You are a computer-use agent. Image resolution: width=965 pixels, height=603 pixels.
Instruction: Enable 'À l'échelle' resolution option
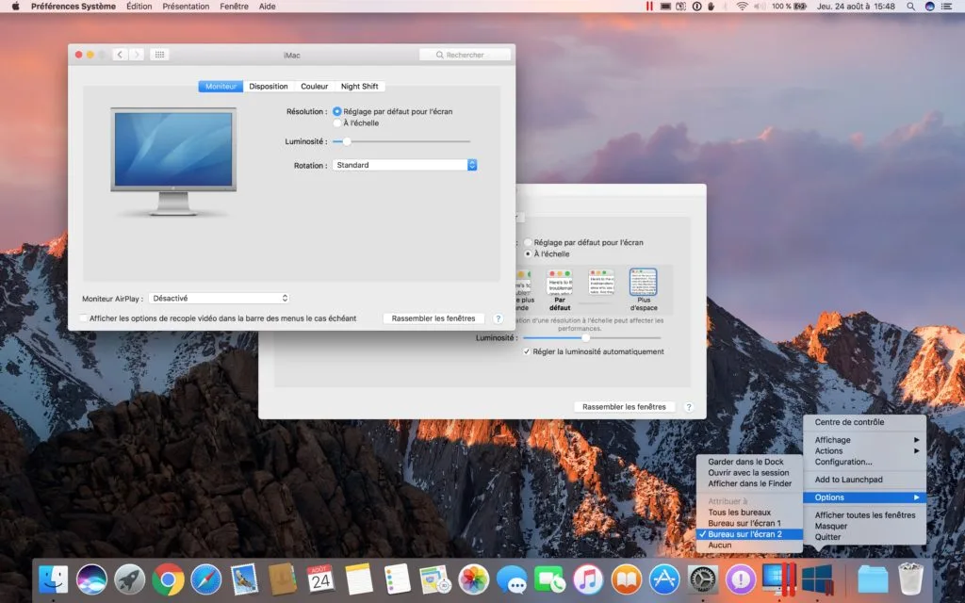339,122
